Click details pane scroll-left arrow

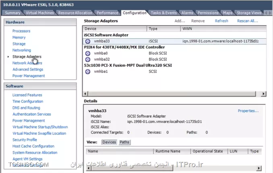89,168
